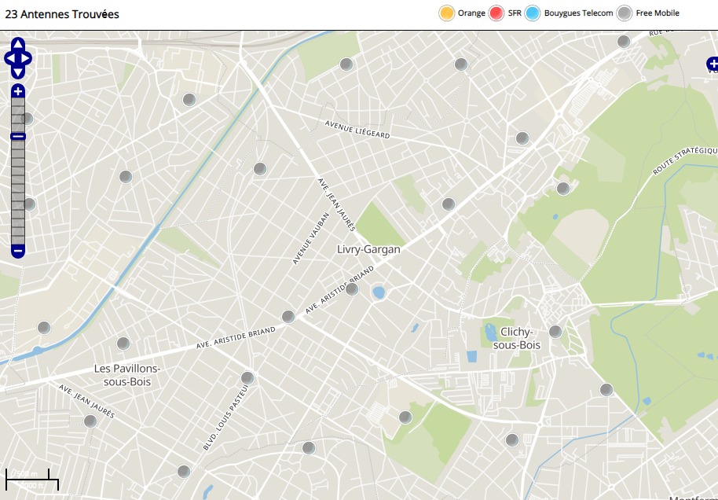Expand the layer switcher plus on right edge

pos(712,64)
